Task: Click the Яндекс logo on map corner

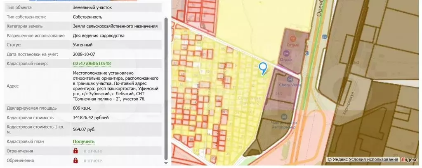Action: [409, 160]
